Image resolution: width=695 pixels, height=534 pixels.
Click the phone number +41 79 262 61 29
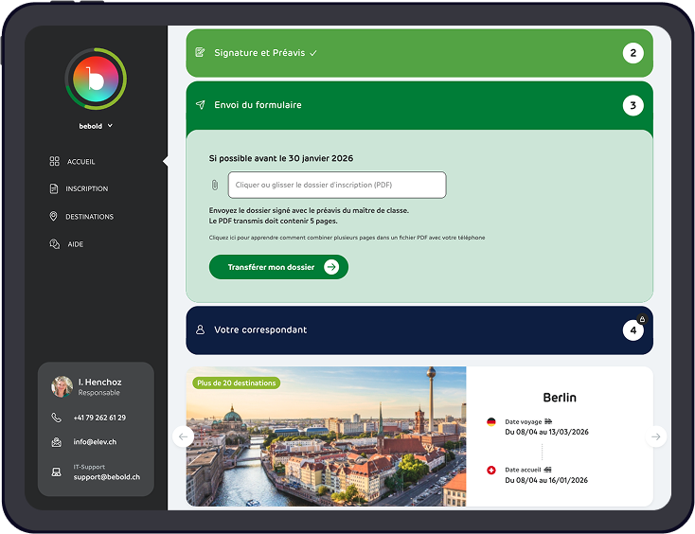click(99, 418)
